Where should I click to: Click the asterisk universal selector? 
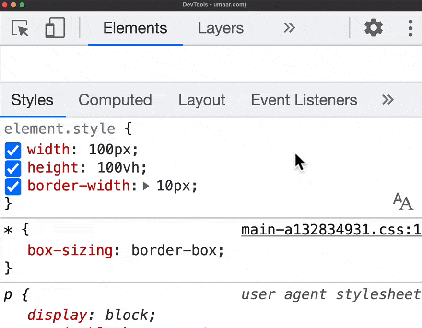point(8,230)
